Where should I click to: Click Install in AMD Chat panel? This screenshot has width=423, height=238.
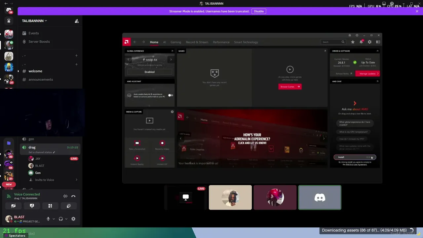[355, 157]
